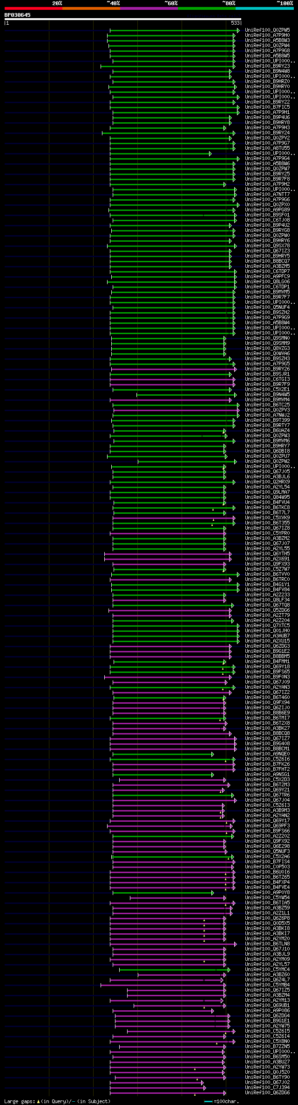Click the UniRef100_A7NWJ2 label
This screenshot has width=298, height=1105.
click(267, 415)
